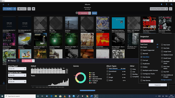Open the hamburger navigation menu
The image size is (175, 98).
tap(4, 5)
